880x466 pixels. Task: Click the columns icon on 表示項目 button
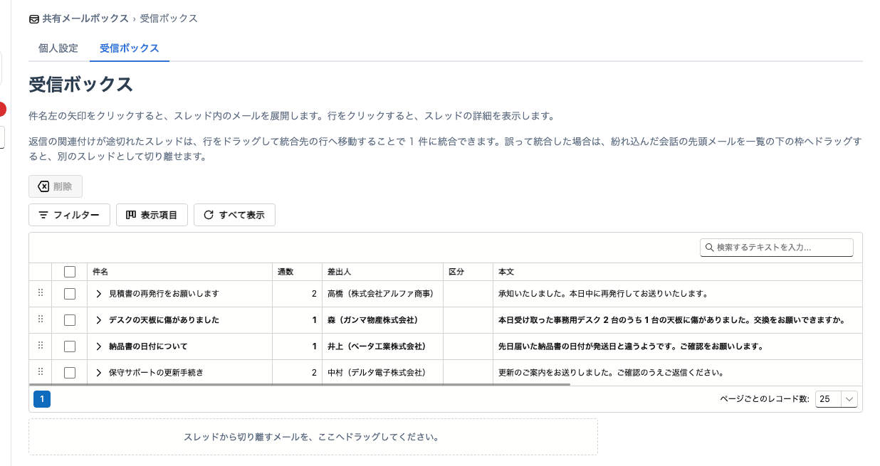coord(131,215)
